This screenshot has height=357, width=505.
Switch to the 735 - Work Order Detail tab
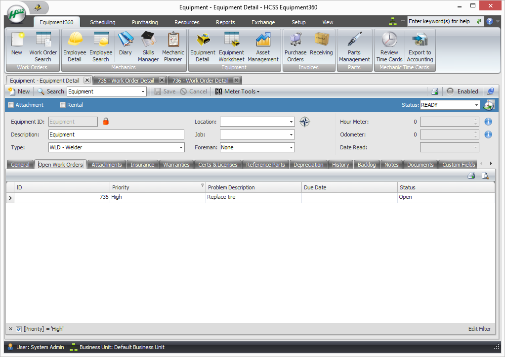point(126,81)
